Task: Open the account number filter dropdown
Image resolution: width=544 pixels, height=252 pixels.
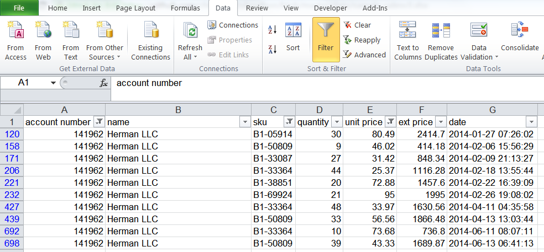Action: tap(99, 122)
